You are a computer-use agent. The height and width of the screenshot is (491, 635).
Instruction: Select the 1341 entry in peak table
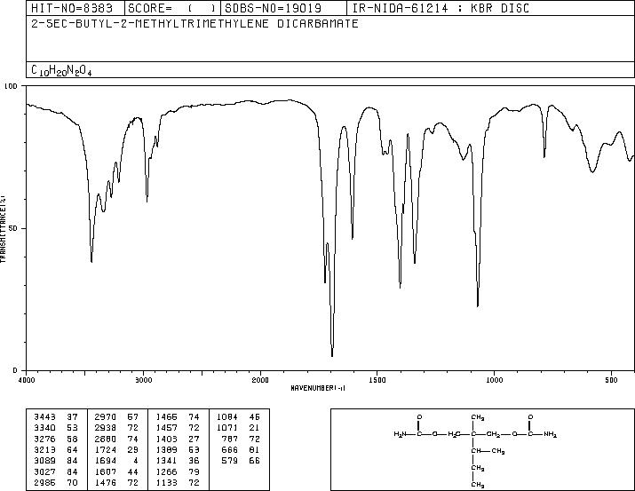166,461
